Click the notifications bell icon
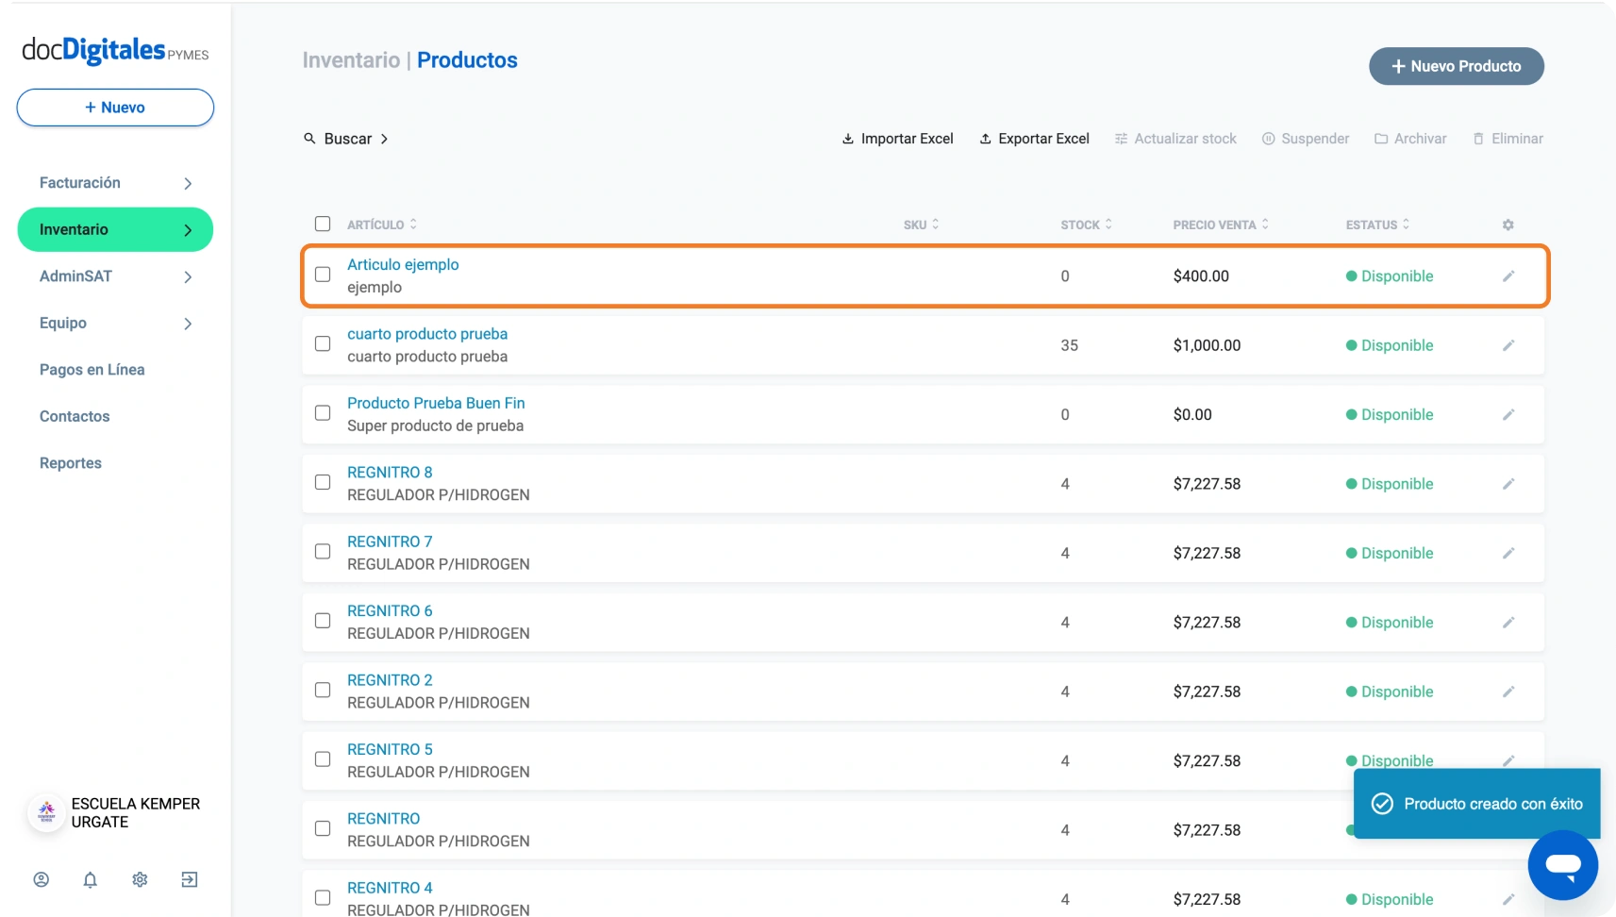The width and height of the screenshot is (1616, 917). click(91, 879)
